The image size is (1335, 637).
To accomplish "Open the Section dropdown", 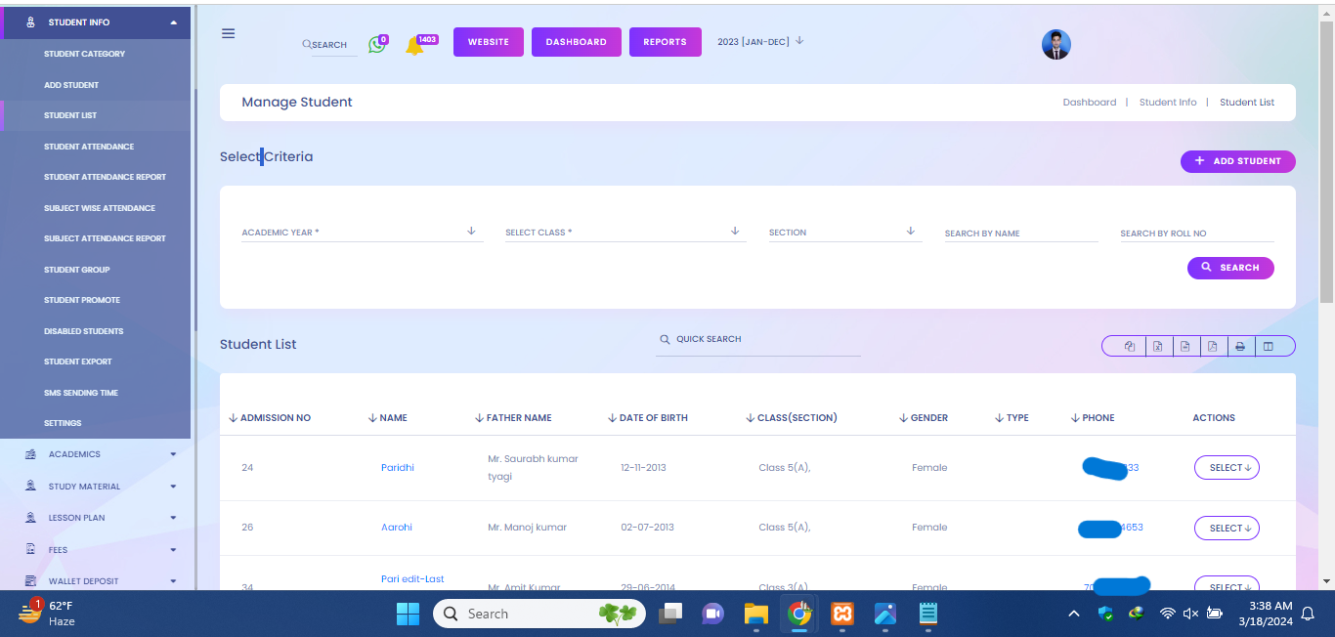I will pos(843,233).
